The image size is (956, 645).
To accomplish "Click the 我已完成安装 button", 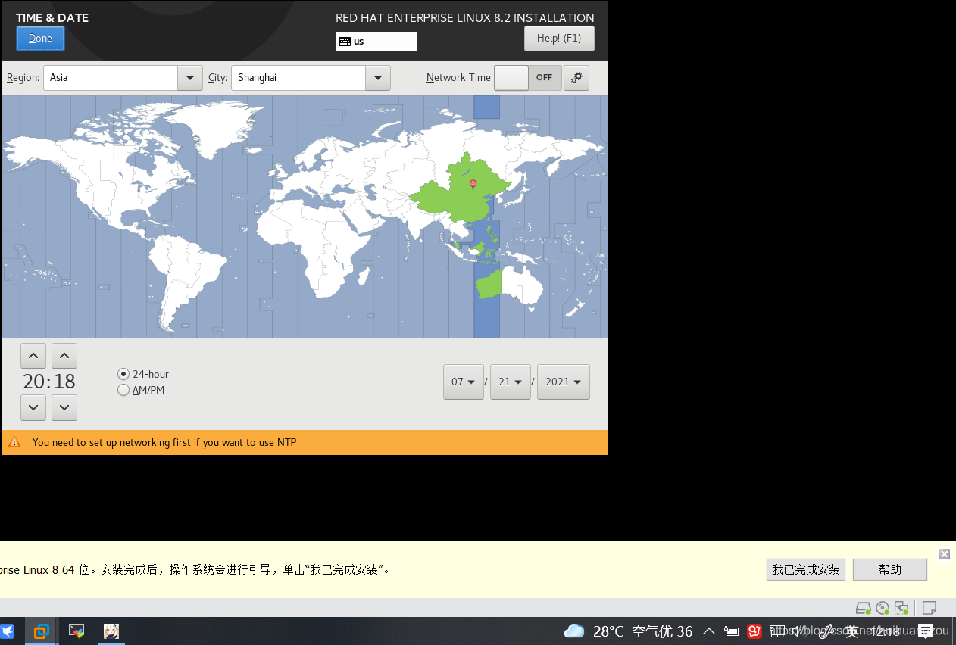I will [x=806, y=569].
